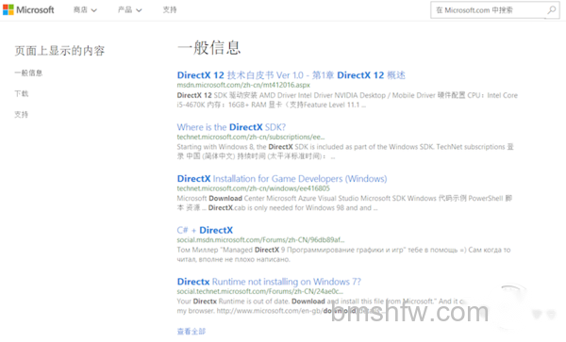Click the magnifier search icon
Image resolution: width=566 pixels, height=342 pixels.
551,10
